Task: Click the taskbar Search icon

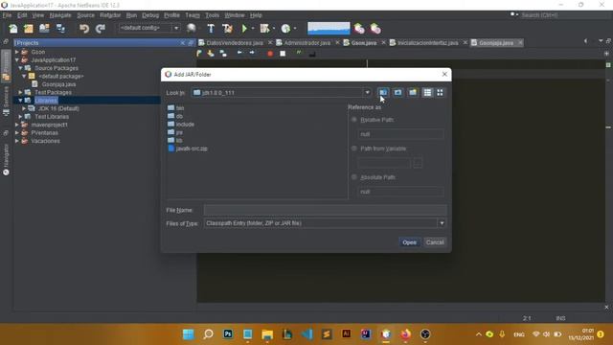Action: (209, 334)
